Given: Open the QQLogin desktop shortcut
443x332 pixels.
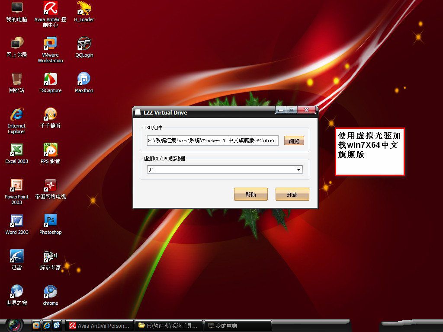Looking at the screenshot, I should [84, 44].
